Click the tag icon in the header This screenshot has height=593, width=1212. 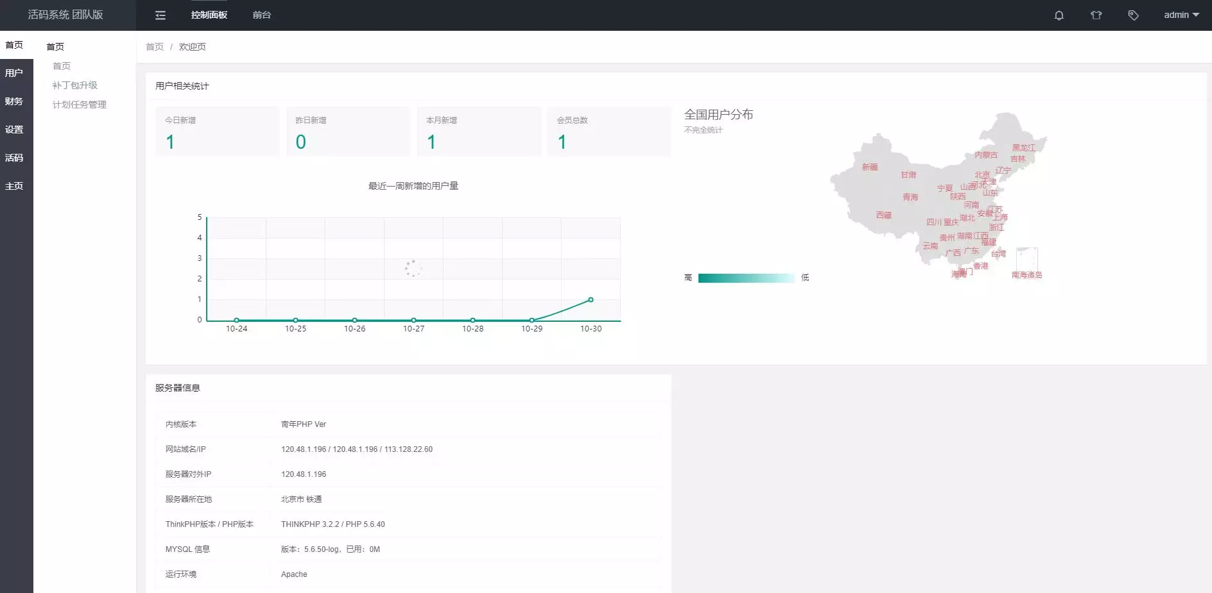(1134, 15)
